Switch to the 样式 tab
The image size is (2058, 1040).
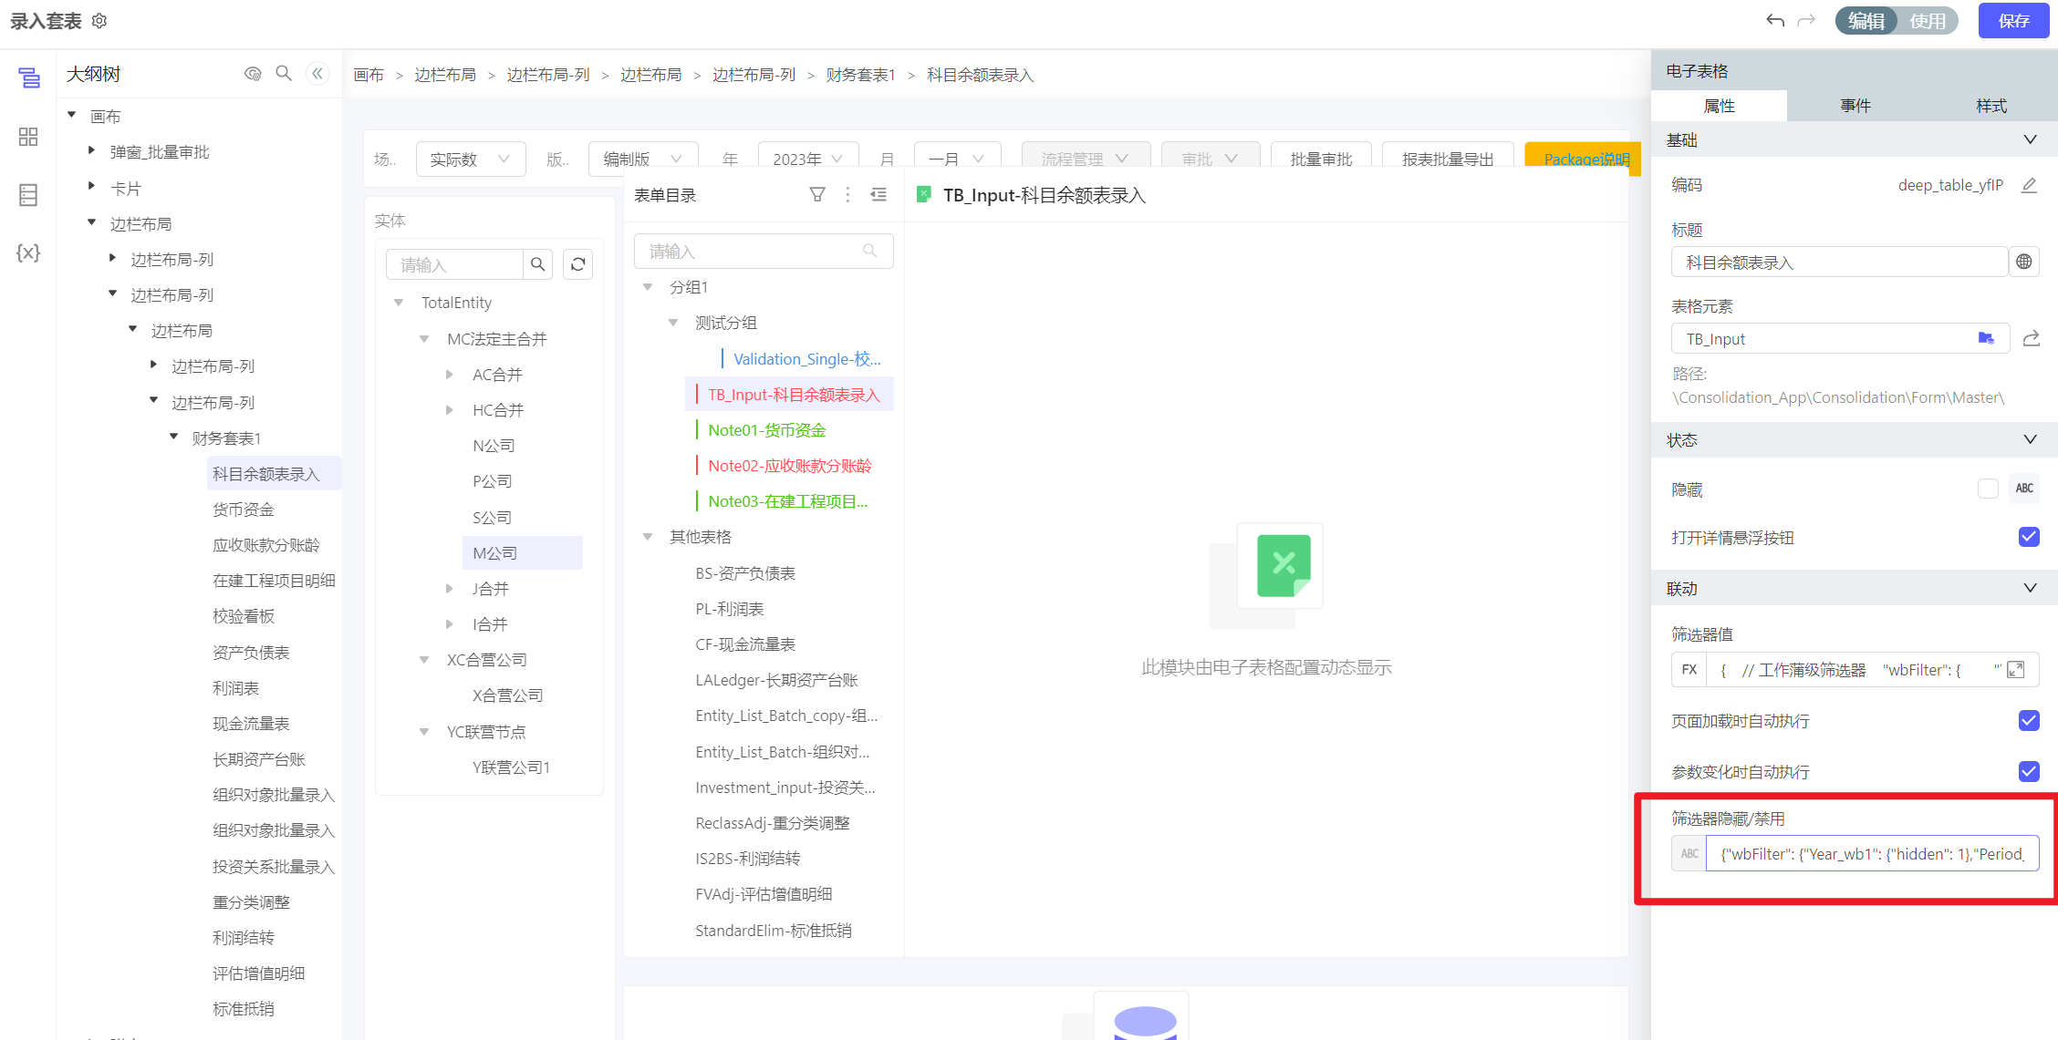(x=1990, y=106)
